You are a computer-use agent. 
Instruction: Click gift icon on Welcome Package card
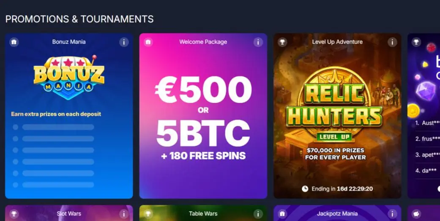tap(148, 42)
